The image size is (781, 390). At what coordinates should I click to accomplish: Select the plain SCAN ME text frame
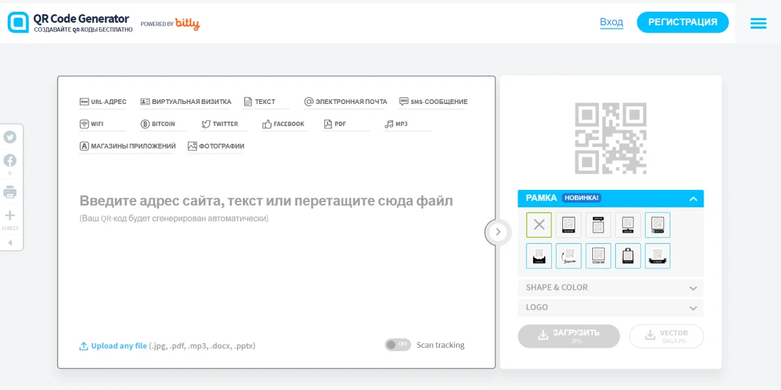(x=599, y=256)
